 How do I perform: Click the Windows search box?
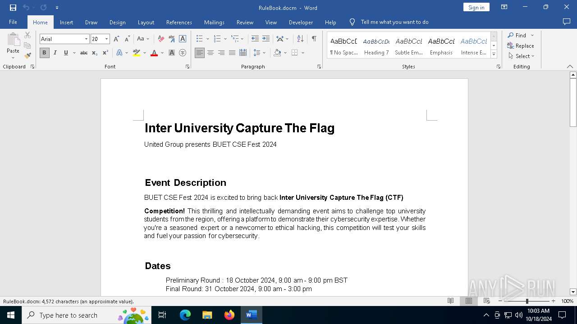click(86, 315)
